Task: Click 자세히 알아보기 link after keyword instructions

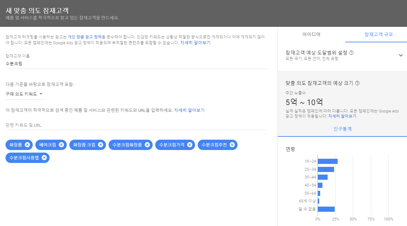Action: click(189, 110)
